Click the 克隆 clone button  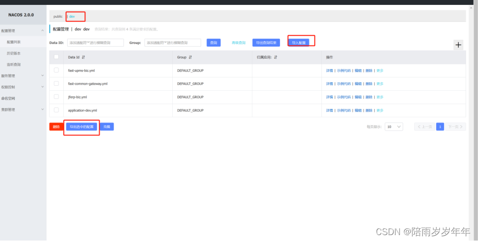point(107,127)
